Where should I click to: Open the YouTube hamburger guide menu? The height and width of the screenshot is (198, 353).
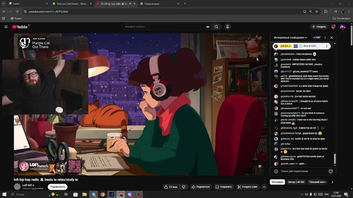click(6, 27)
